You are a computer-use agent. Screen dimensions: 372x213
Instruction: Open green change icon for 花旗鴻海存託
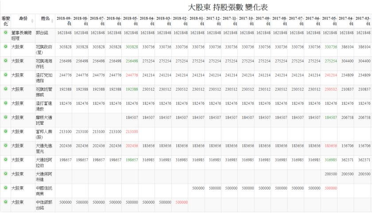point(5,60)
